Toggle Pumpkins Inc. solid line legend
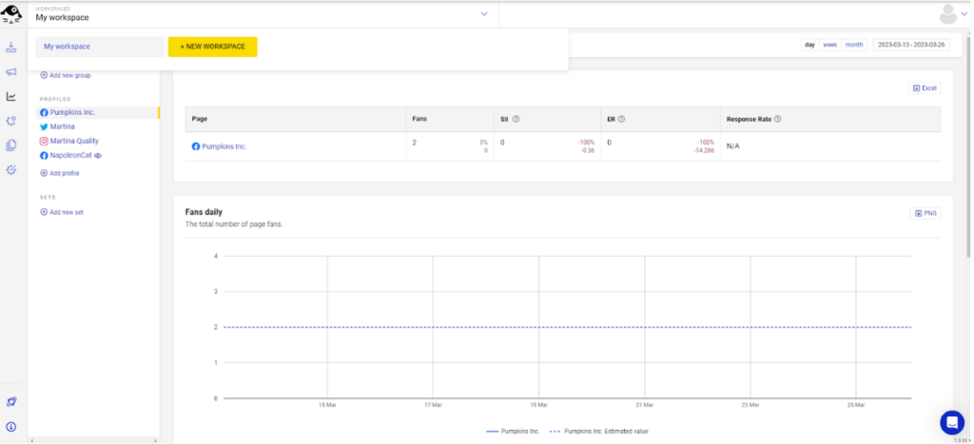 coord(512,431)
